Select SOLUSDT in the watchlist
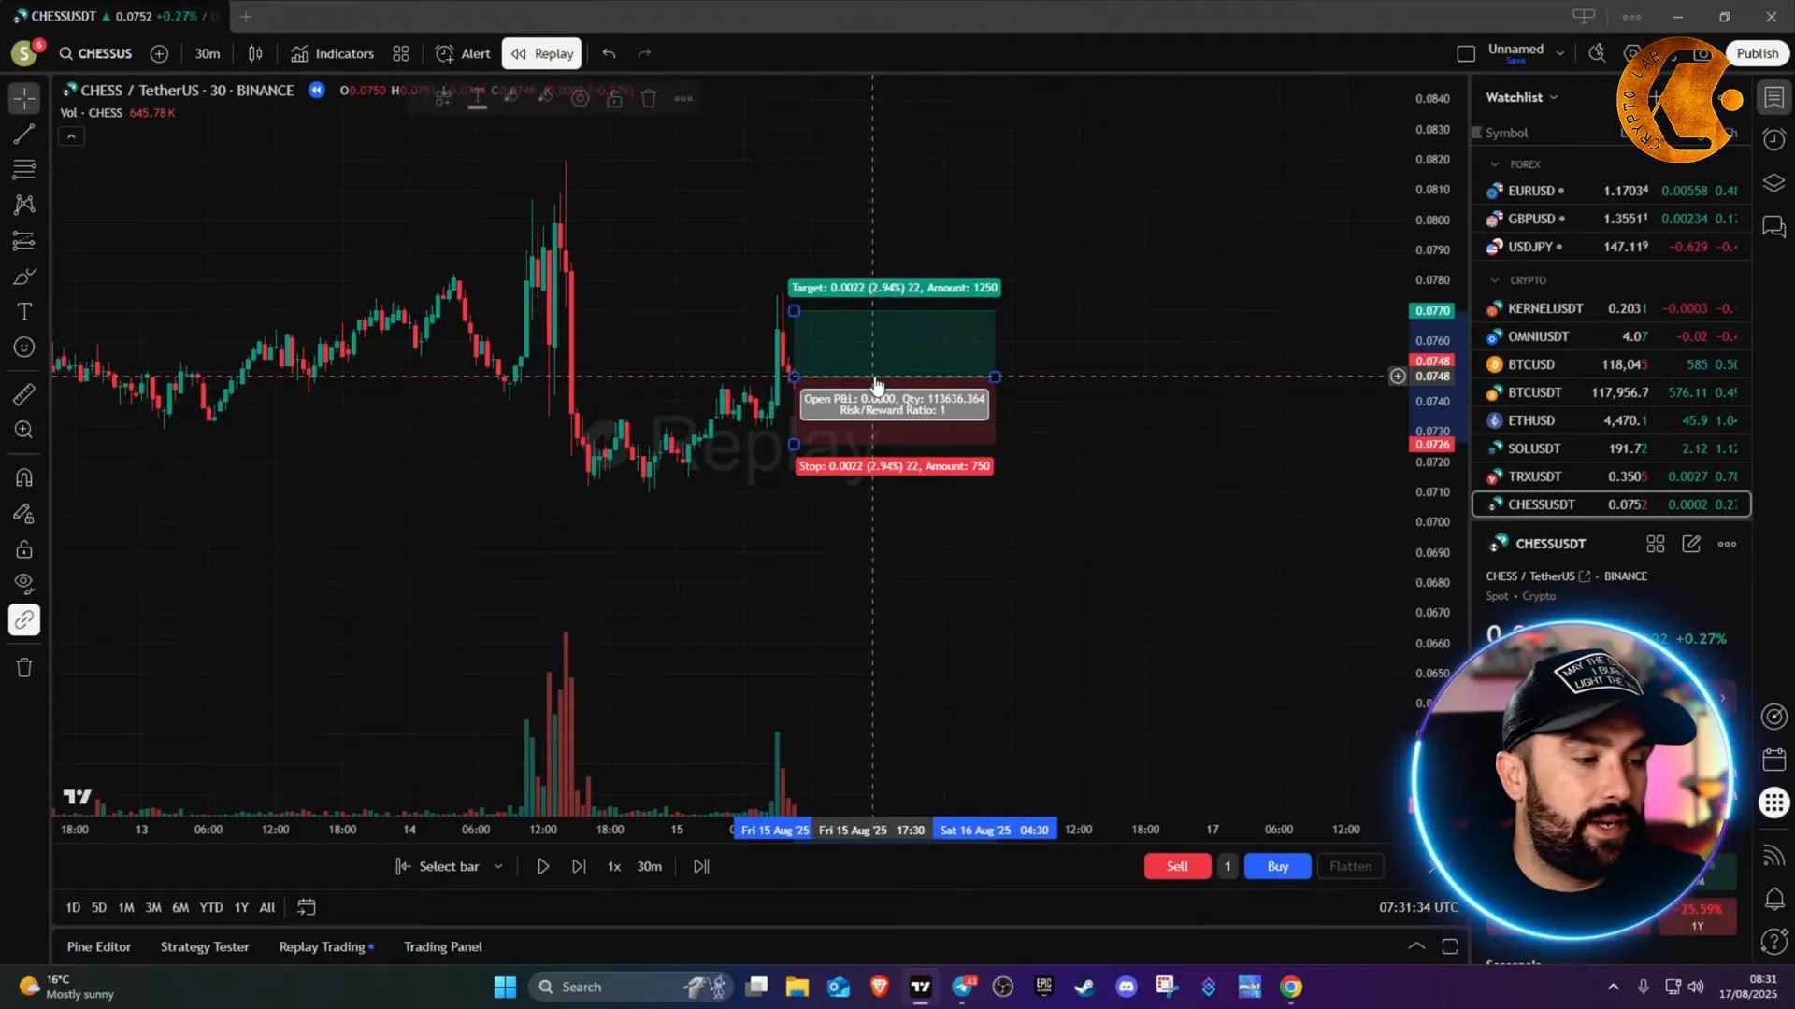 click(x=1612, y=448)
